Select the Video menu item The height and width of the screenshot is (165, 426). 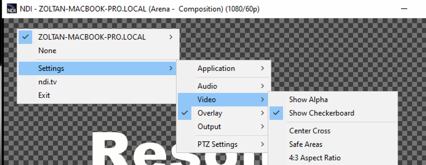(x=207, y=99)
